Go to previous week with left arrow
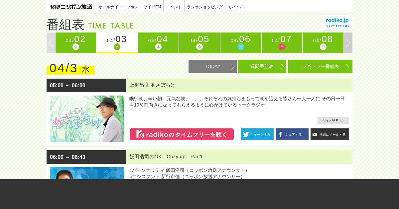Image resolution: width=399 pixels, height=209 pixels. pyautogui.click(x=51, y=43)
